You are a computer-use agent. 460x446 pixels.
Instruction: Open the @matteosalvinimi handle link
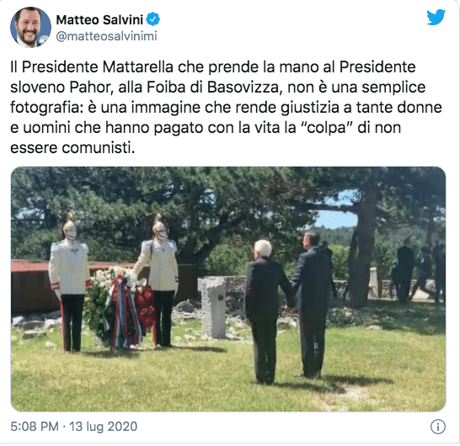106,36
